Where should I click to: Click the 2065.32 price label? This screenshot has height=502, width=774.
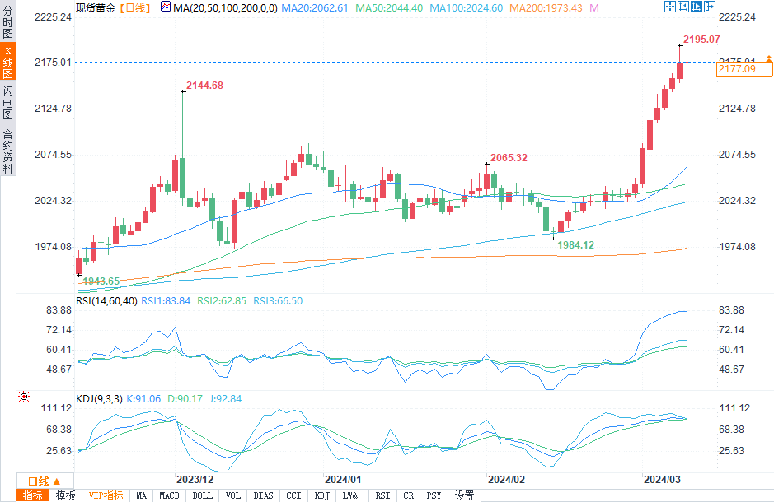(x=509, y=158)
